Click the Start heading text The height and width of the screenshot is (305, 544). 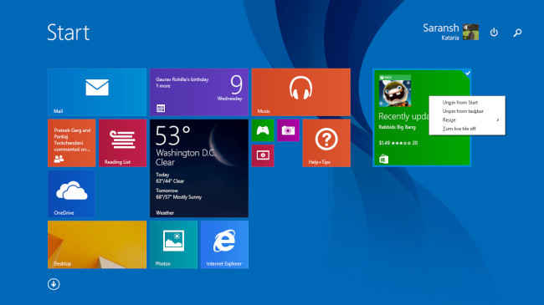pos(69,33)
